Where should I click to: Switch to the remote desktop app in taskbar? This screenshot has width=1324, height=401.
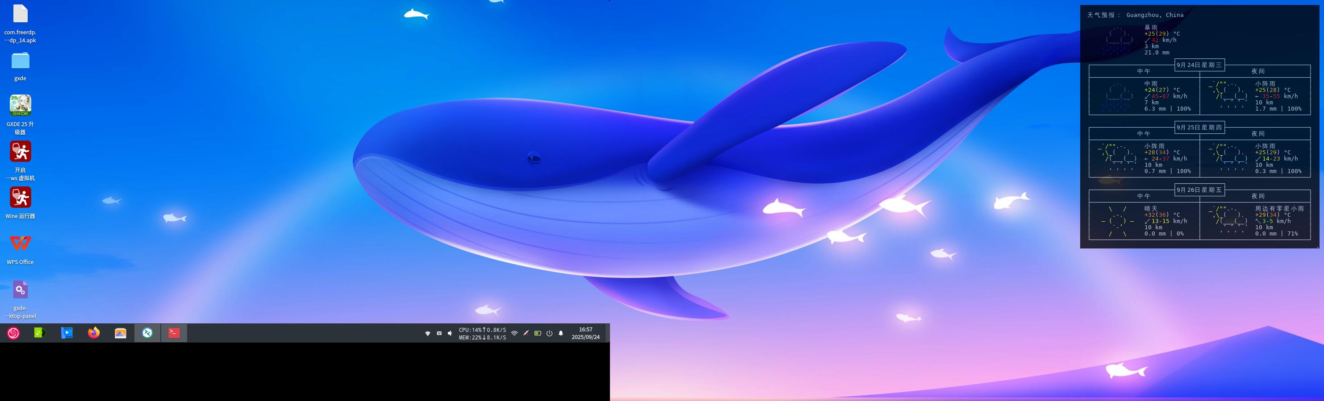click(x=147, y=333)
